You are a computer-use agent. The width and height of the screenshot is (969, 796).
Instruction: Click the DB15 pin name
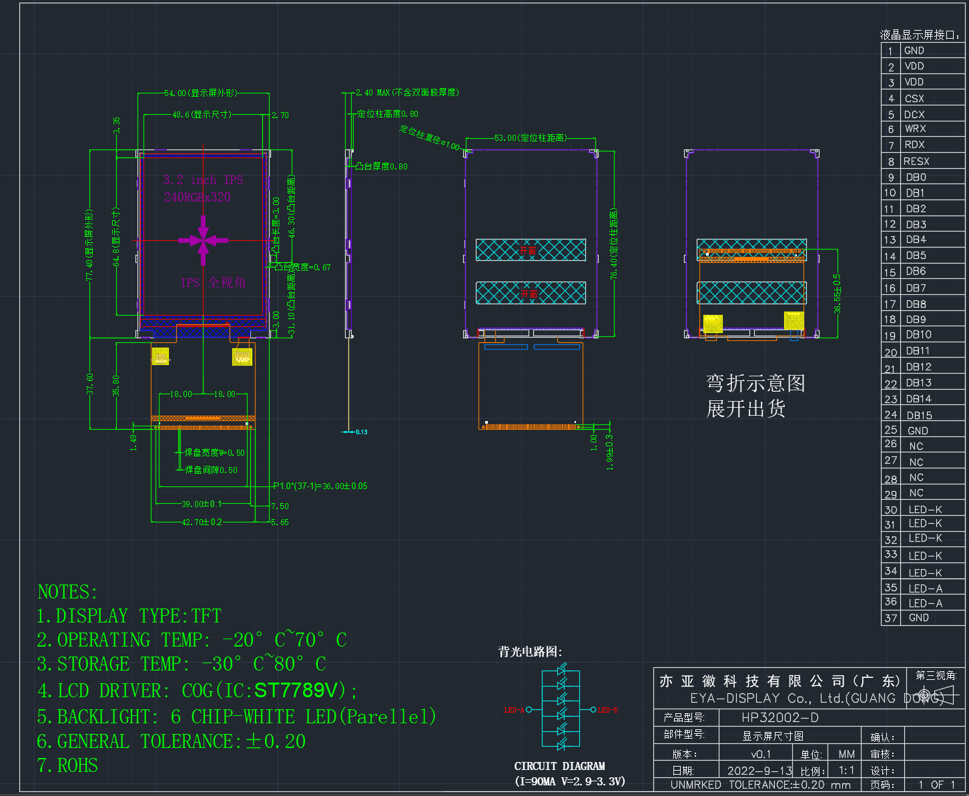[x=919, y=415]
